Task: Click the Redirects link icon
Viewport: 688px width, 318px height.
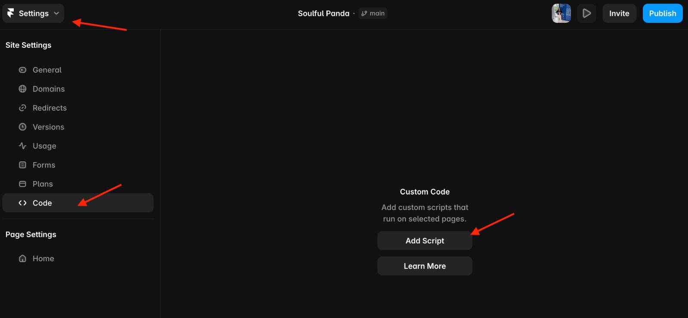Action: pos(23,108)
